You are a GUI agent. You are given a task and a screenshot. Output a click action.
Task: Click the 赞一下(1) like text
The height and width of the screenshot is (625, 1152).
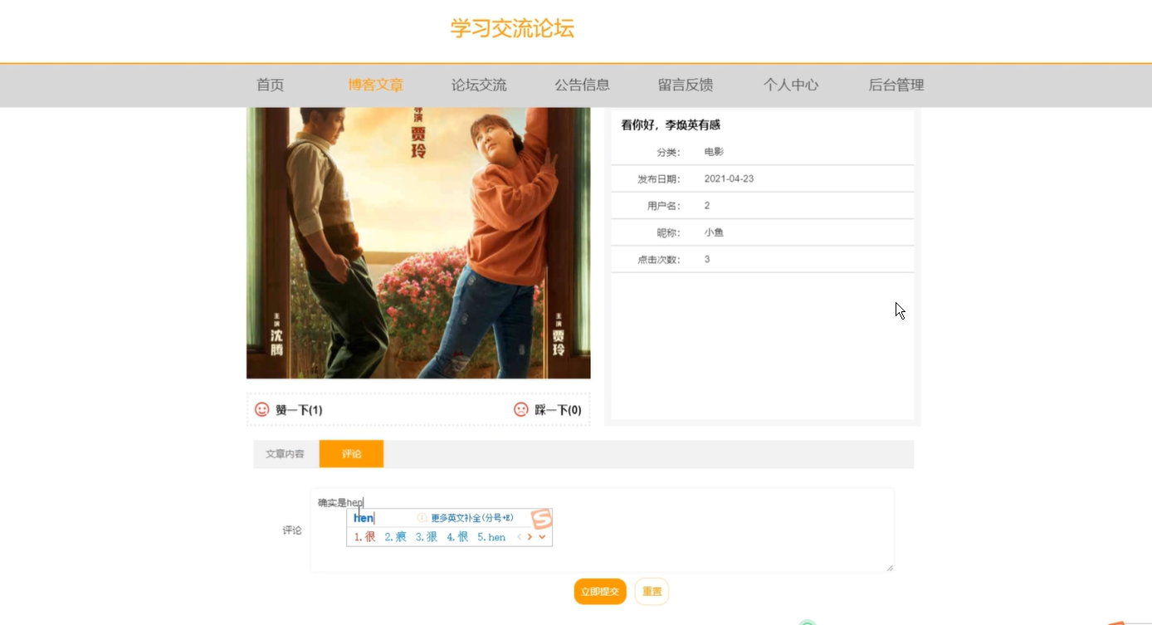click(299, 410)
